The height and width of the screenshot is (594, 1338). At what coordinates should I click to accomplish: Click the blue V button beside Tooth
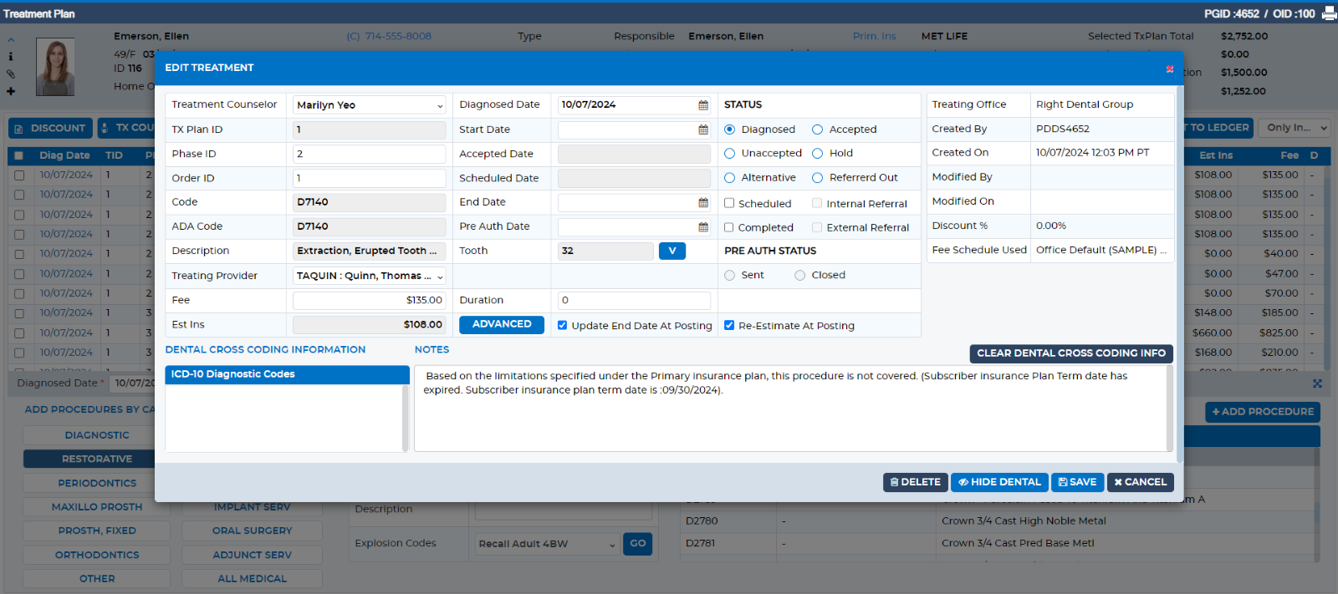672,251
